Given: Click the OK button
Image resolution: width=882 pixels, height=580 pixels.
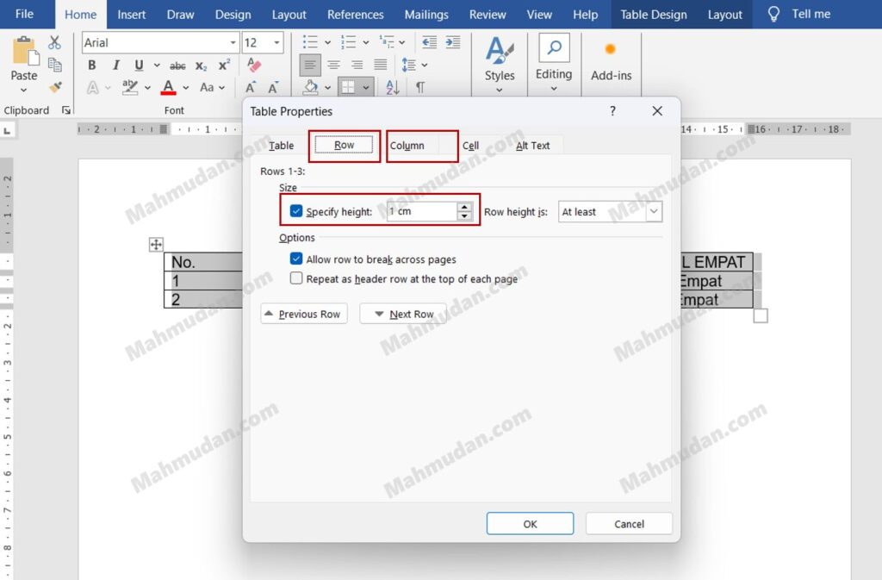Looking at the screenshot, I should (x=530, y=523).
